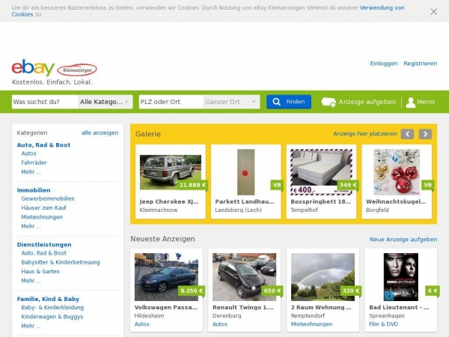
Task: Open Autos category under Volkswagen Passat
Action: 141,324
